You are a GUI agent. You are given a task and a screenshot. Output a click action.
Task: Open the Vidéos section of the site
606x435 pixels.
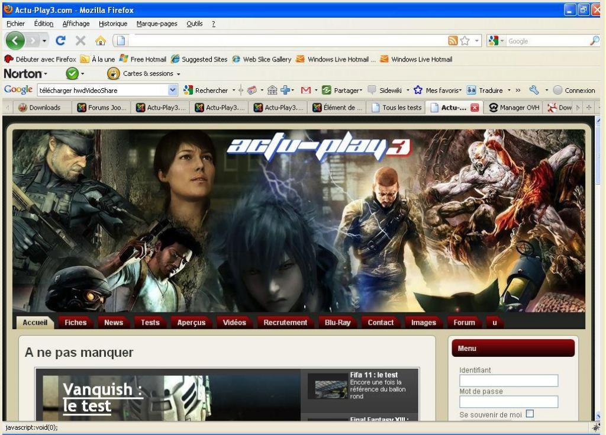pyautogui.click(x=234, y=322)
